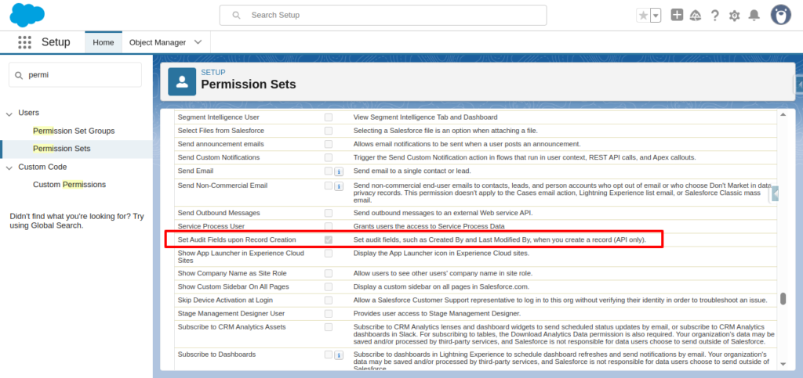Open the Guidance Center trailhead icon

pyautogui.click(x=696, y=16)
